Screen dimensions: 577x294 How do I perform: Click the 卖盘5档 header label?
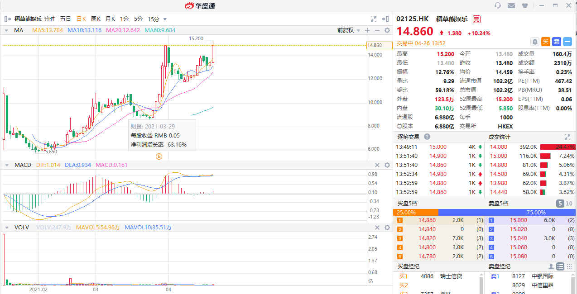pyautogui.click(x=499, y=204)
